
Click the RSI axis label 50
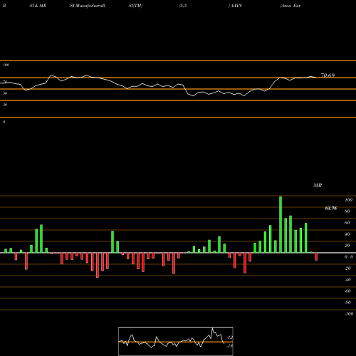tap(5, 93)
